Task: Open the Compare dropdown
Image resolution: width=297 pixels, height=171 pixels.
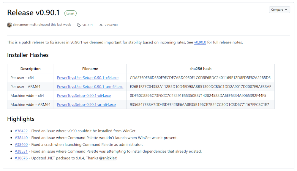Action: pos(279,10)
